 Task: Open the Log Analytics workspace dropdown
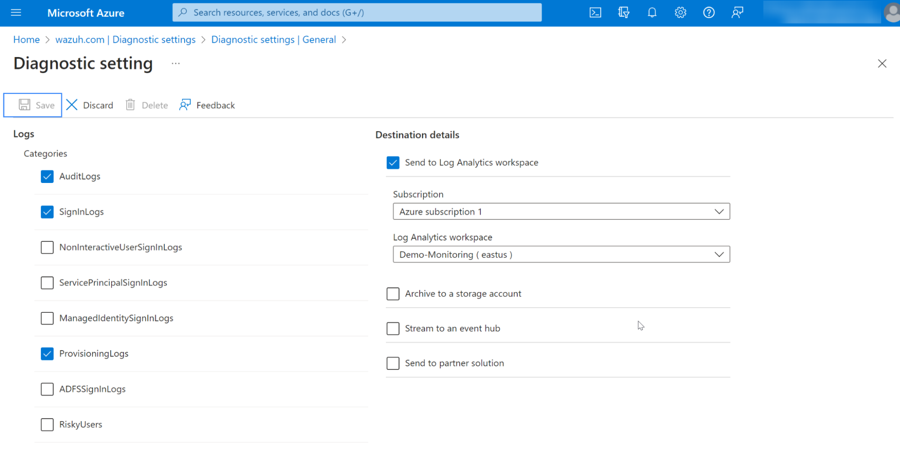(561, 255)
